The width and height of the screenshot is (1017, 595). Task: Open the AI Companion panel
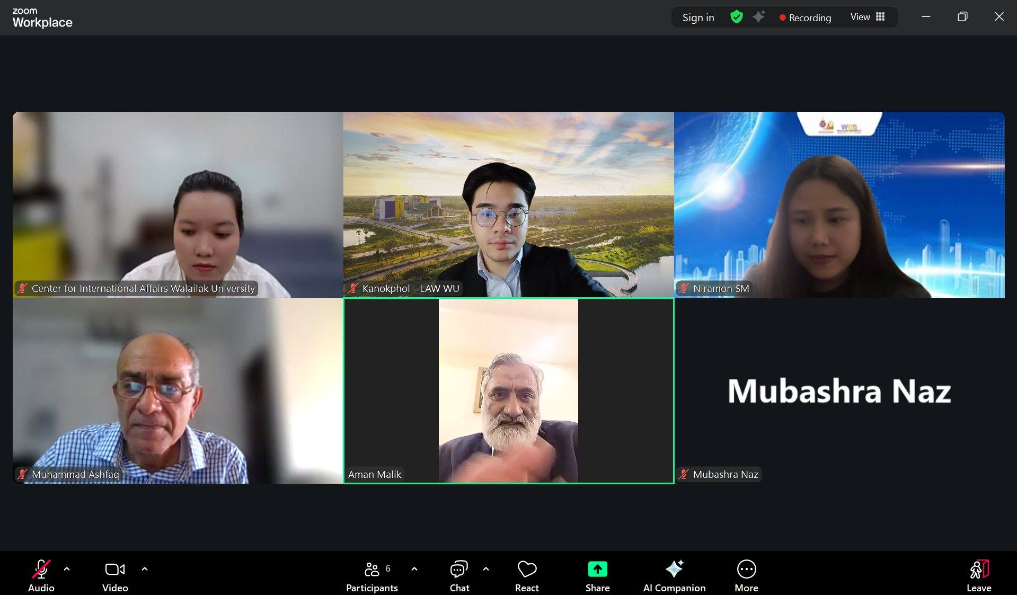point(674,575)
